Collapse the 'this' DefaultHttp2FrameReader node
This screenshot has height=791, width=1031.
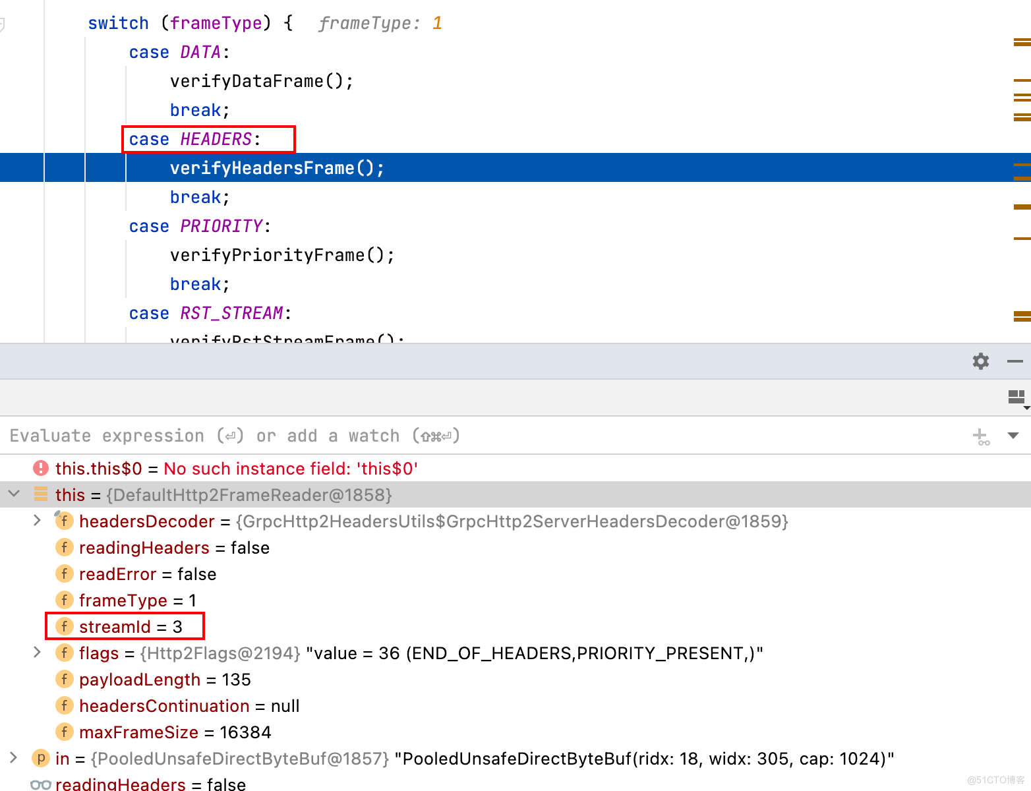click(14, 494)
